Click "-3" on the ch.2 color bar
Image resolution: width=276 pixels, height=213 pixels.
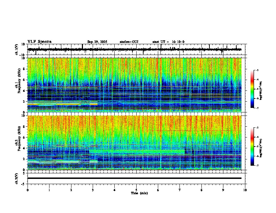pyautogui.click(x=257, y=128)
